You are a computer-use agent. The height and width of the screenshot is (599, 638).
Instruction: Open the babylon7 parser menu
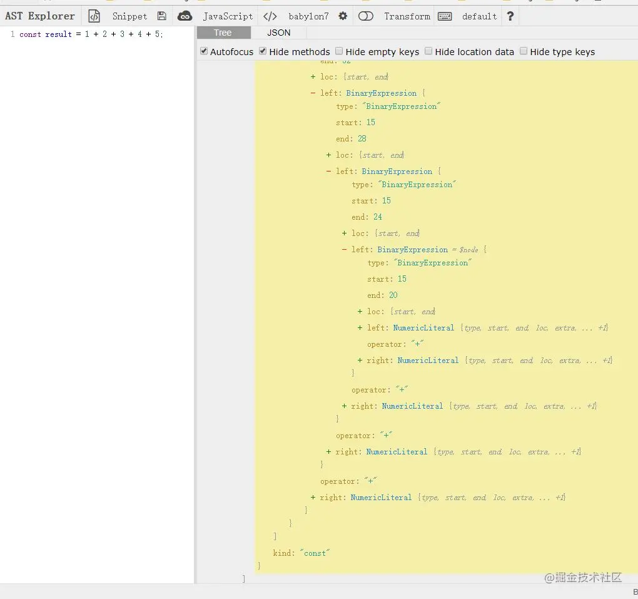308,16
